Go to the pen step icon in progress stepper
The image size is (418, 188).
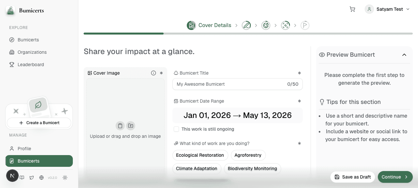coord(246,25)
